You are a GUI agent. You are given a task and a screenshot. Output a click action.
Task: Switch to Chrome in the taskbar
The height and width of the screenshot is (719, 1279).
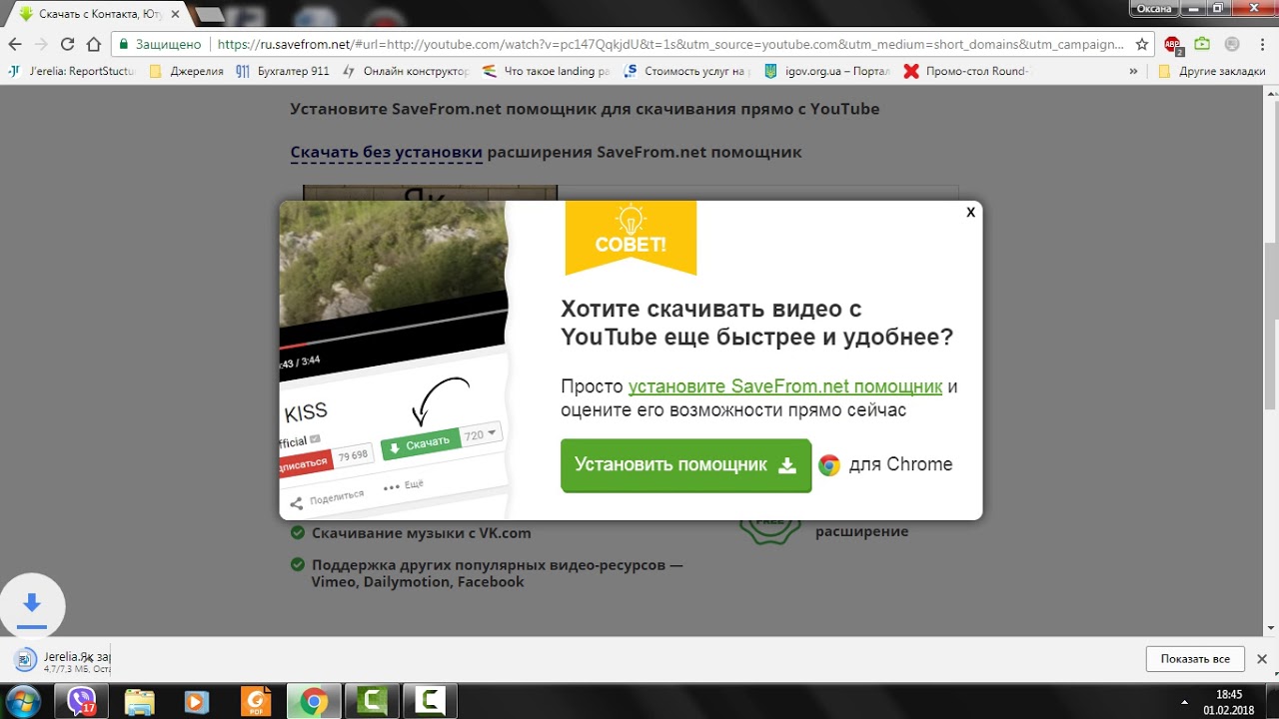[x=314, y=701]
